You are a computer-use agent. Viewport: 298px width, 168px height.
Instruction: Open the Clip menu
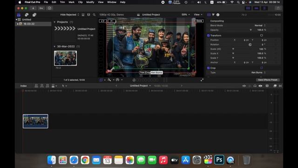coord(80,2)
